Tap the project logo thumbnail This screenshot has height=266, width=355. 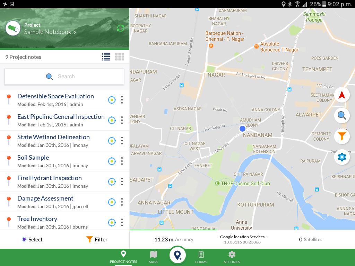pyautogui.click(x=13, y=28)
